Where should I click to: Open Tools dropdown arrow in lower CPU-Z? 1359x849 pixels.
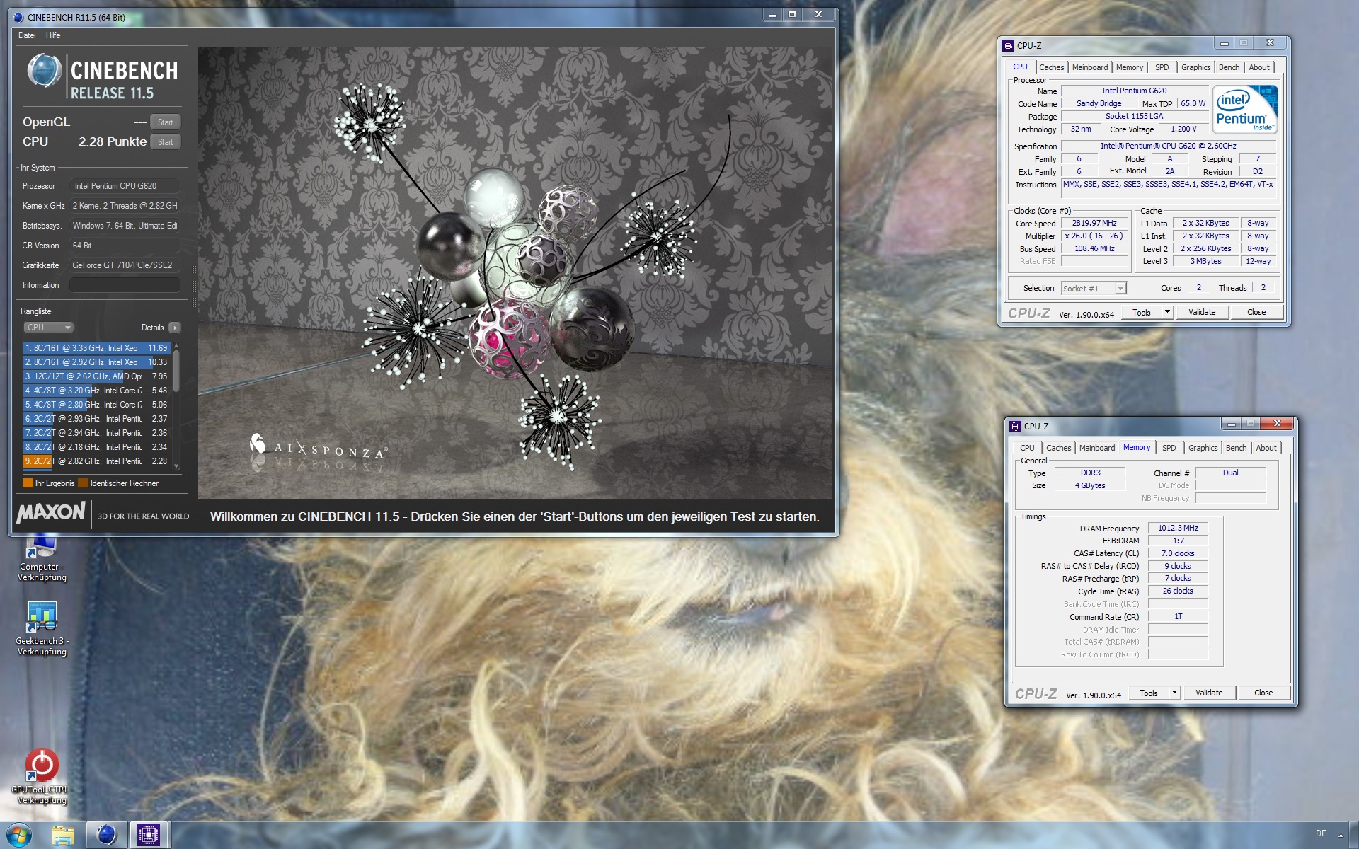point(1174,693)
